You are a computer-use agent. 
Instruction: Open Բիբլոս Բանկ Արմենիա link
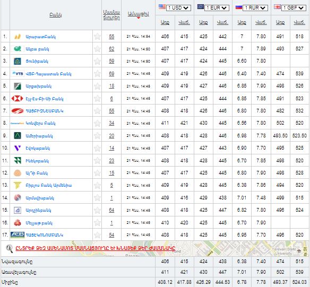point(49,185)
